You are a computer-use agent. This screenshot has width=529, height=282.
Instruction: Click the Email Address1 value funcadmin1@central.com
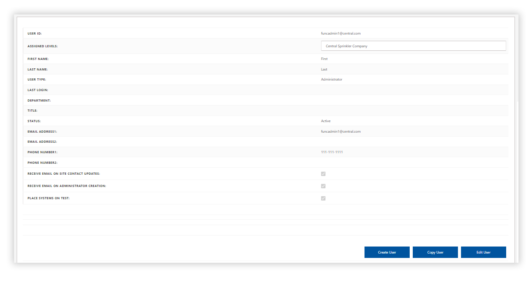pyautogui.click(x=340, y=131)
